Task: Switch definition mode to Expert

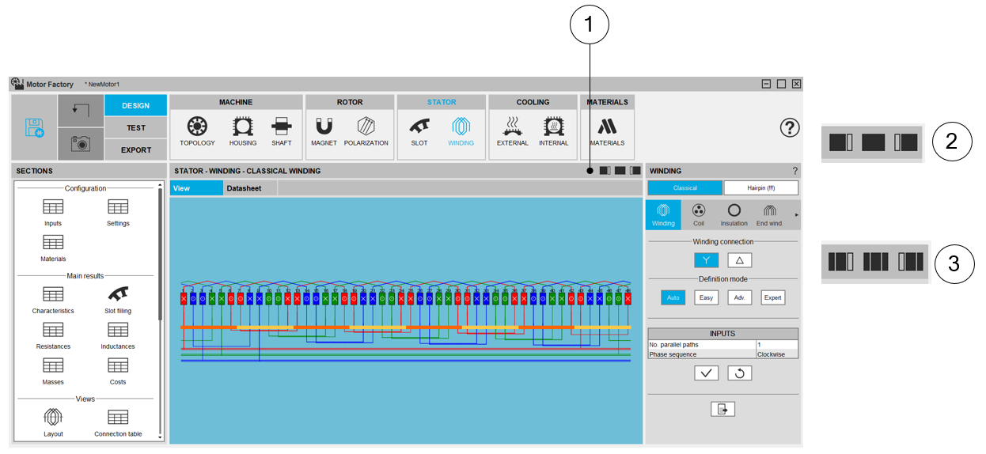Action: (x=772, y=297)
